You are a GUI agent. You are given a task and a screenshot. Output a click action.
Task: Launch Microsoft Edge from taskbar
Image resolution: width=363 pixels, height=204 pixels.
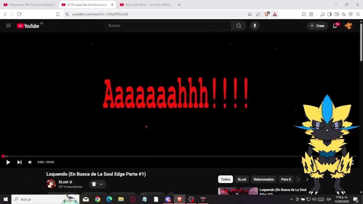click(109, 199)
